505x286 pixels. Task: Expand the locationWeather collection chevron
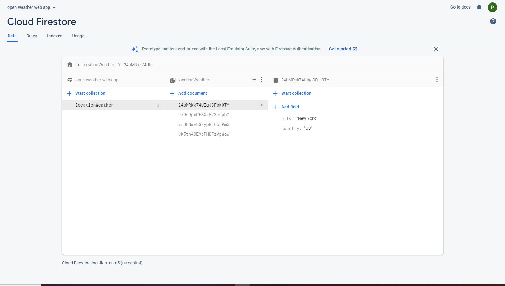[x=159, y=105]
